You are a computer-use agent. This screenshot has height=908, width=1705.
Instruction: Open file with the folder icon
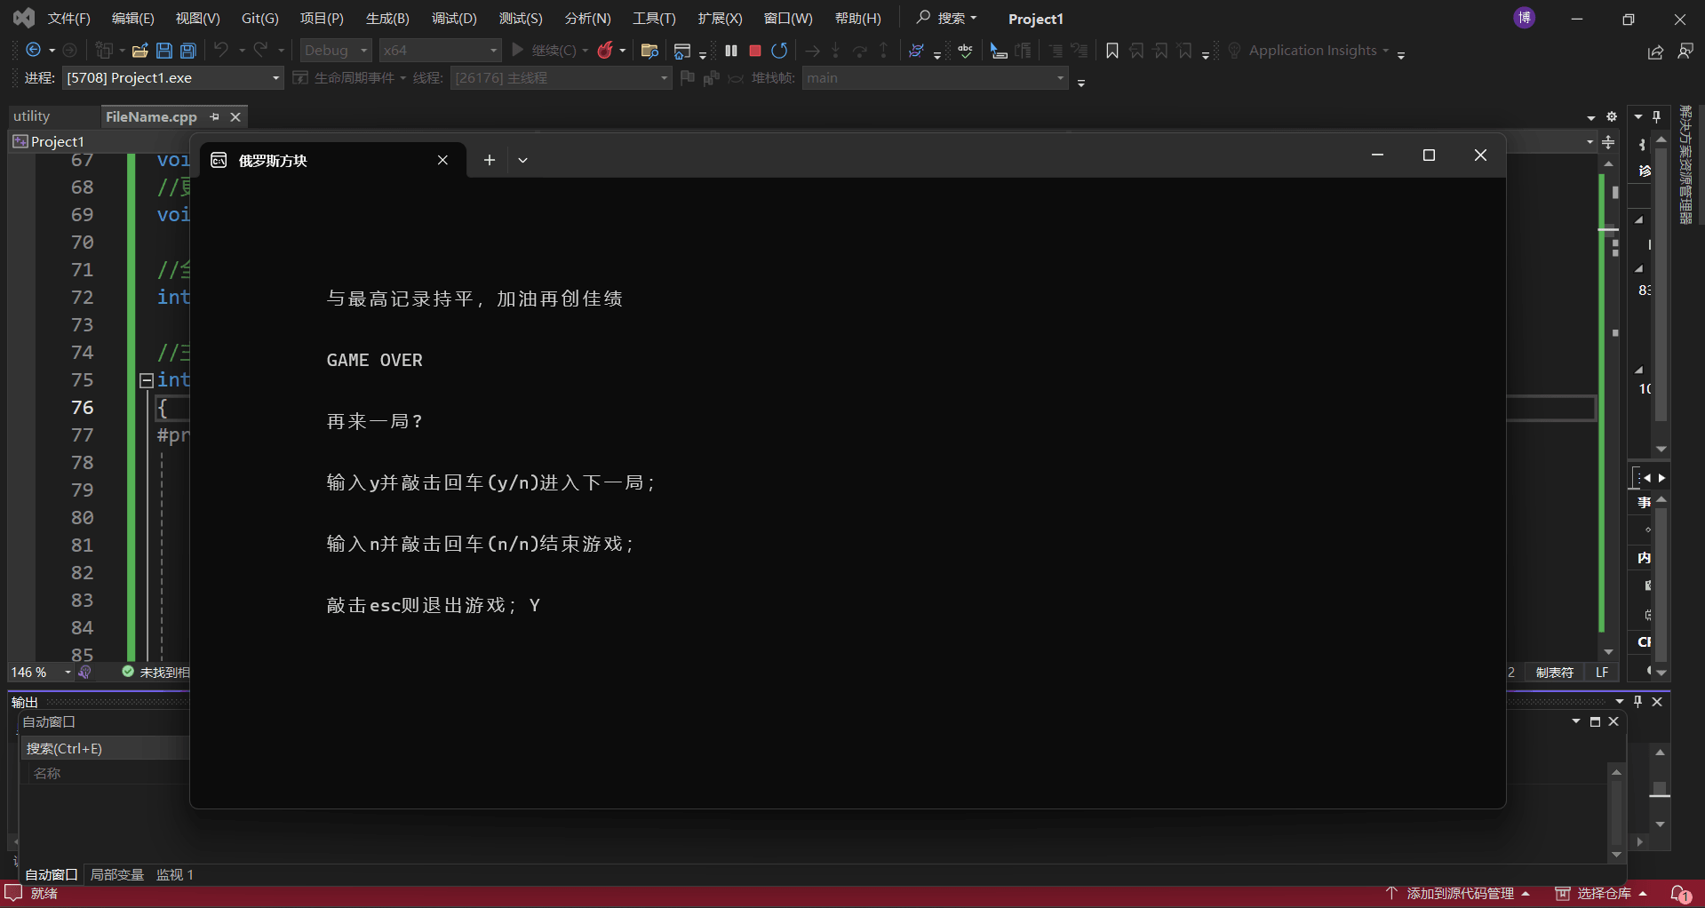[x=139, y=51]
